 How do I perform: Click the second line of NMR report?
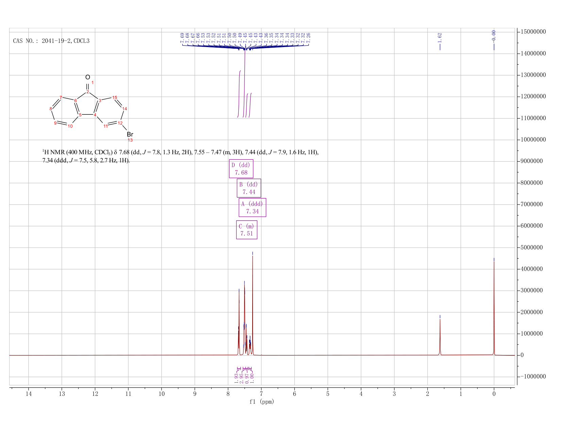pyautogui.click(x=86, y=160)
